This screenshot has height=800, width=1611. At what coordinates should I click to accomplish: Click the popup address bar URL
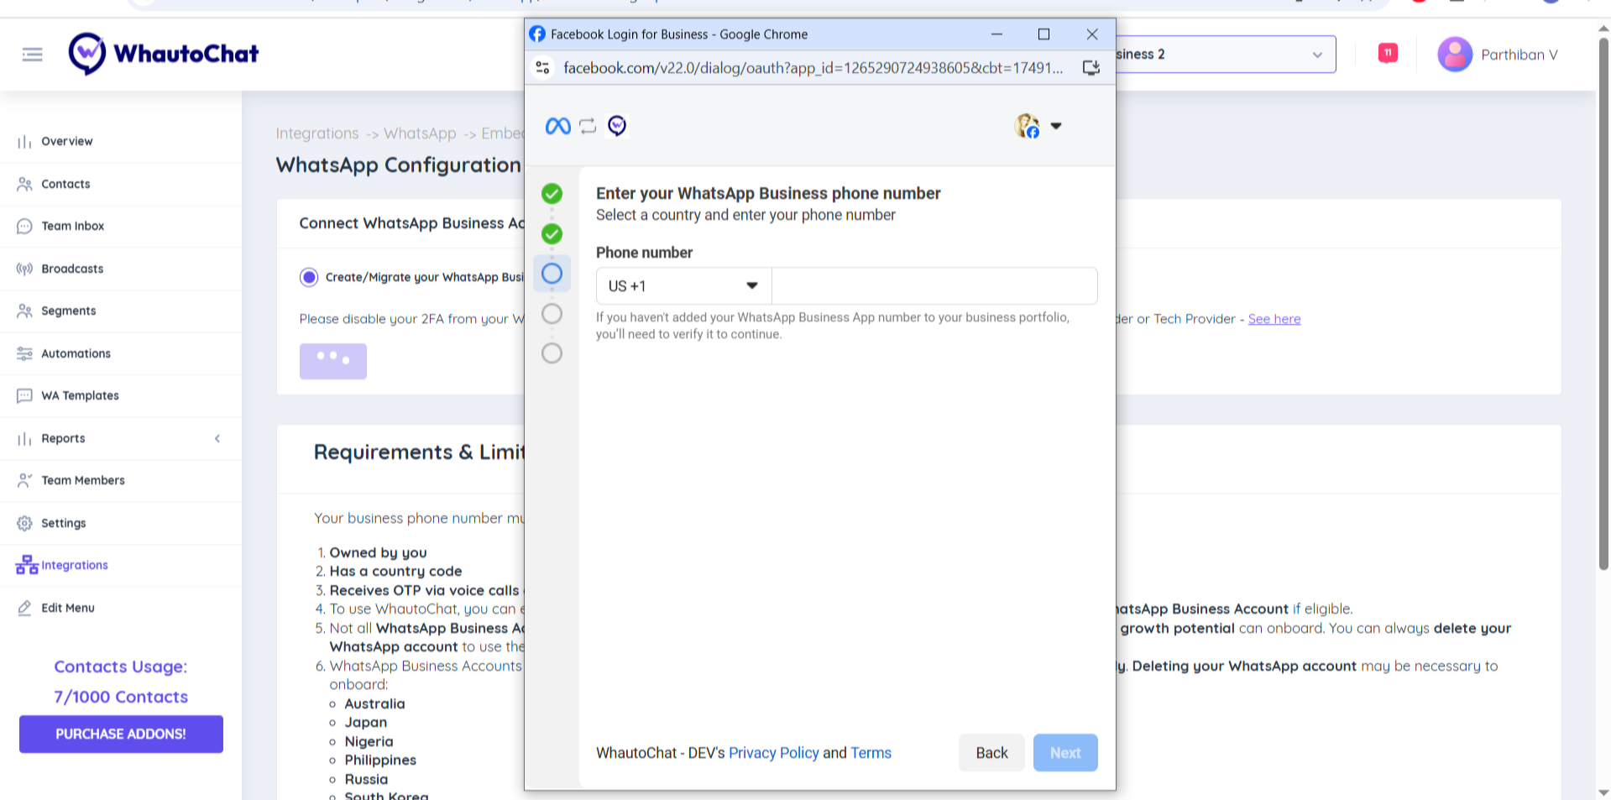(x=813, y=68)
